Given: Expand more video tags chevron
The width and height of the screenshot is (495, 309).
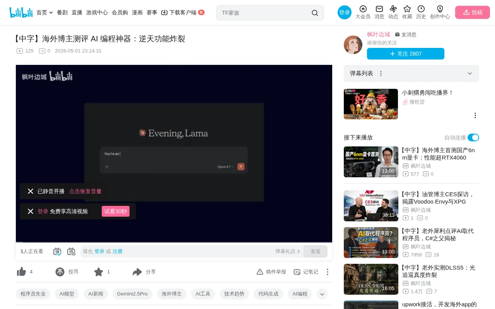Looking at the screenshot, I should [x=322, y=294].
